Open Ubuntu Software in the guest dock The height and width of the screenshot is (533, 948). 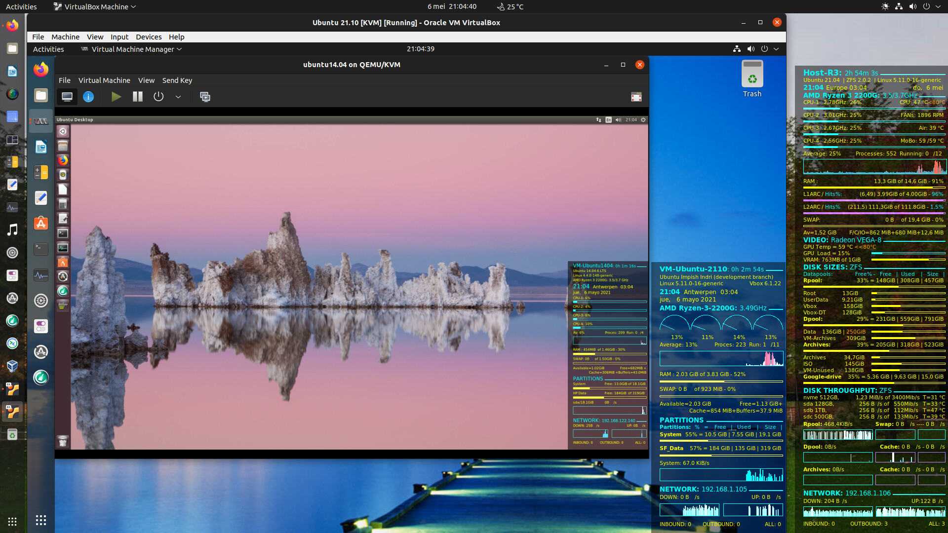[41, 224]
